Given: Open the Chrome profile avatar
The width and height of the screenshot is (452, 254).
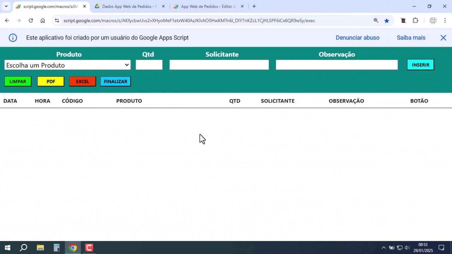Looking at the screenshot, I should pos(433,20).
